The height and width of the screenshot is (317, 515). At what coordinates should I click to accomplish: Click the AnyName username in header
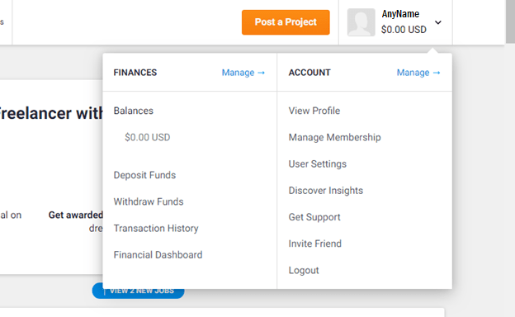click(400, 14)
